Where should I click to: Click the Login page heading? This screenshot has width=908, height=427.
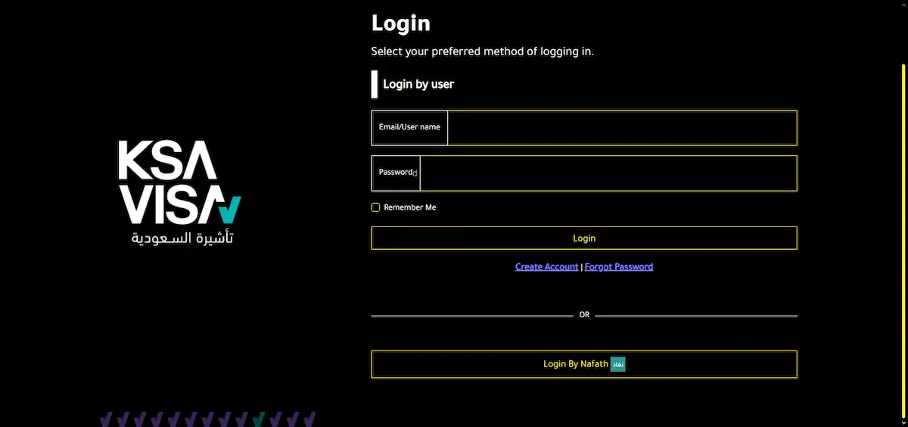pyautogui.click(x=401, y=23)
